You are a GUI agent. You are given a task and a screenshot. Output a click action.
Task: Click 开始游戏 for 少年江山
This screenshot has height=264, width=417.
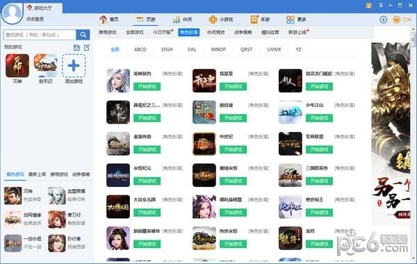coord(319,118)
